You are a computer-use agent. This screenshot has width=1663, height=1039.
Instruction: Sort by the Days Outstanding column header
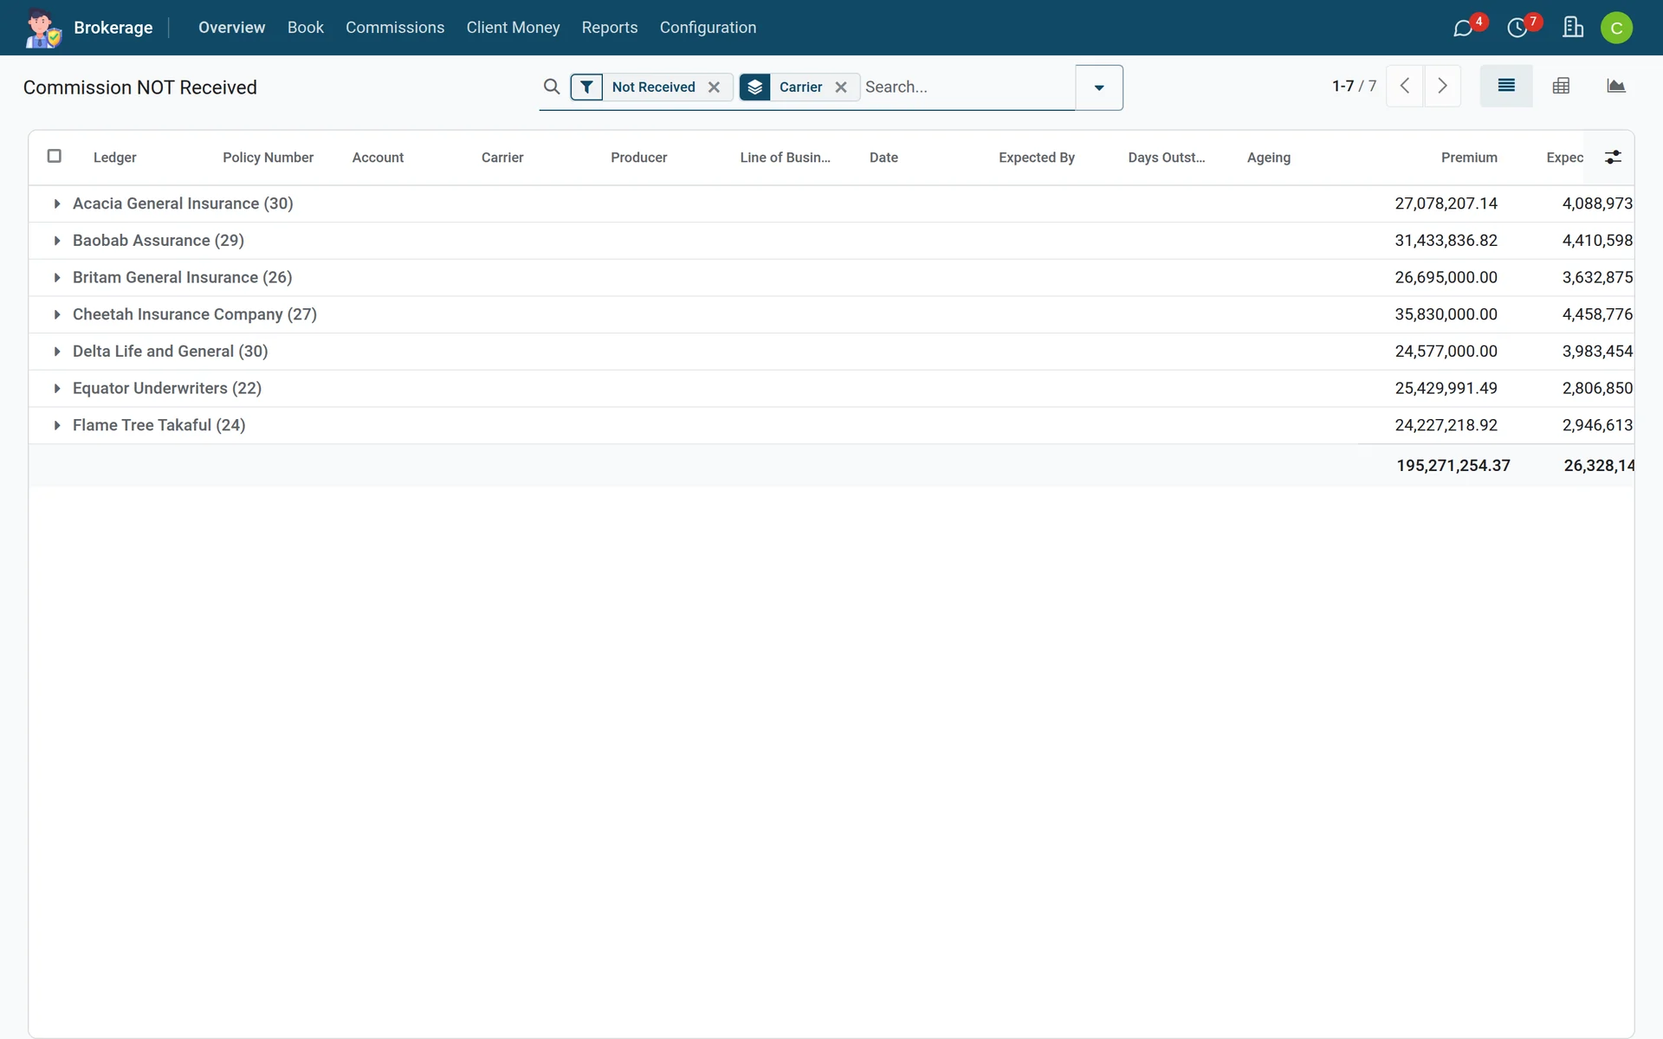click(x=1166, y=158)
